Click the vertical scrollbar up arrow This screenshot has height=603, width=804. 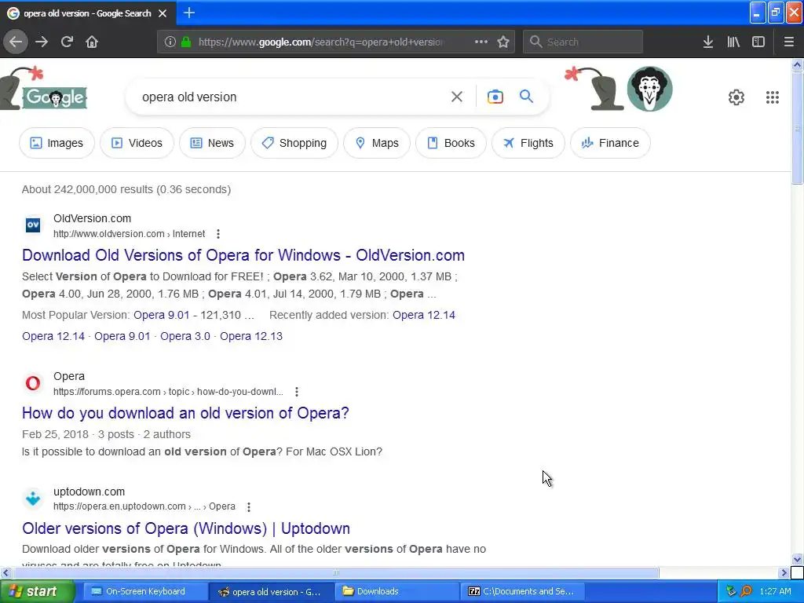798,64
